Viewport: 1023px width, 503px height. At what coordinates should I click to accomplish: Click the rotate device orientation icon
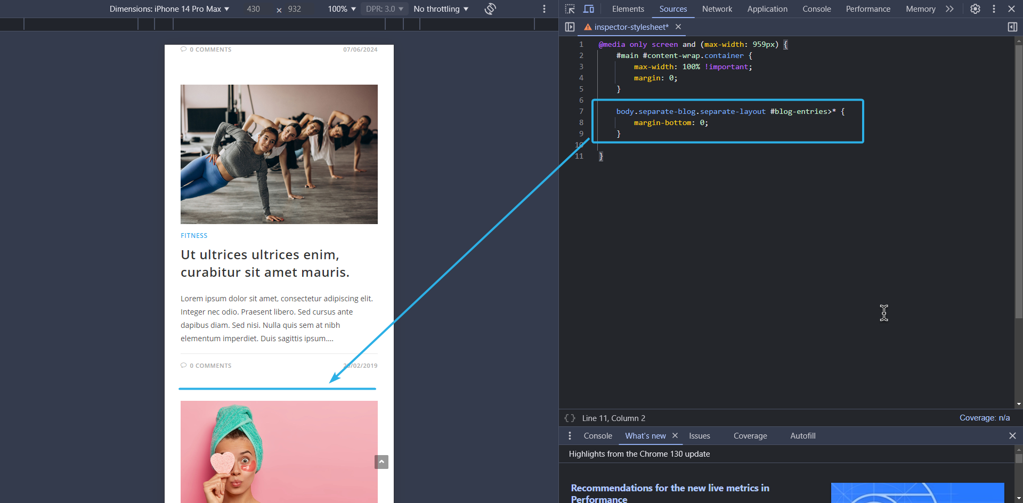coord(490,9)
